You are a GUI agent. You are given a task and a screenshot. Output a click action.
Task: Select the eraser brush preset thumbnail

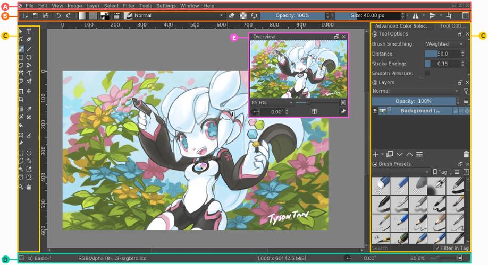pos(381,185)
